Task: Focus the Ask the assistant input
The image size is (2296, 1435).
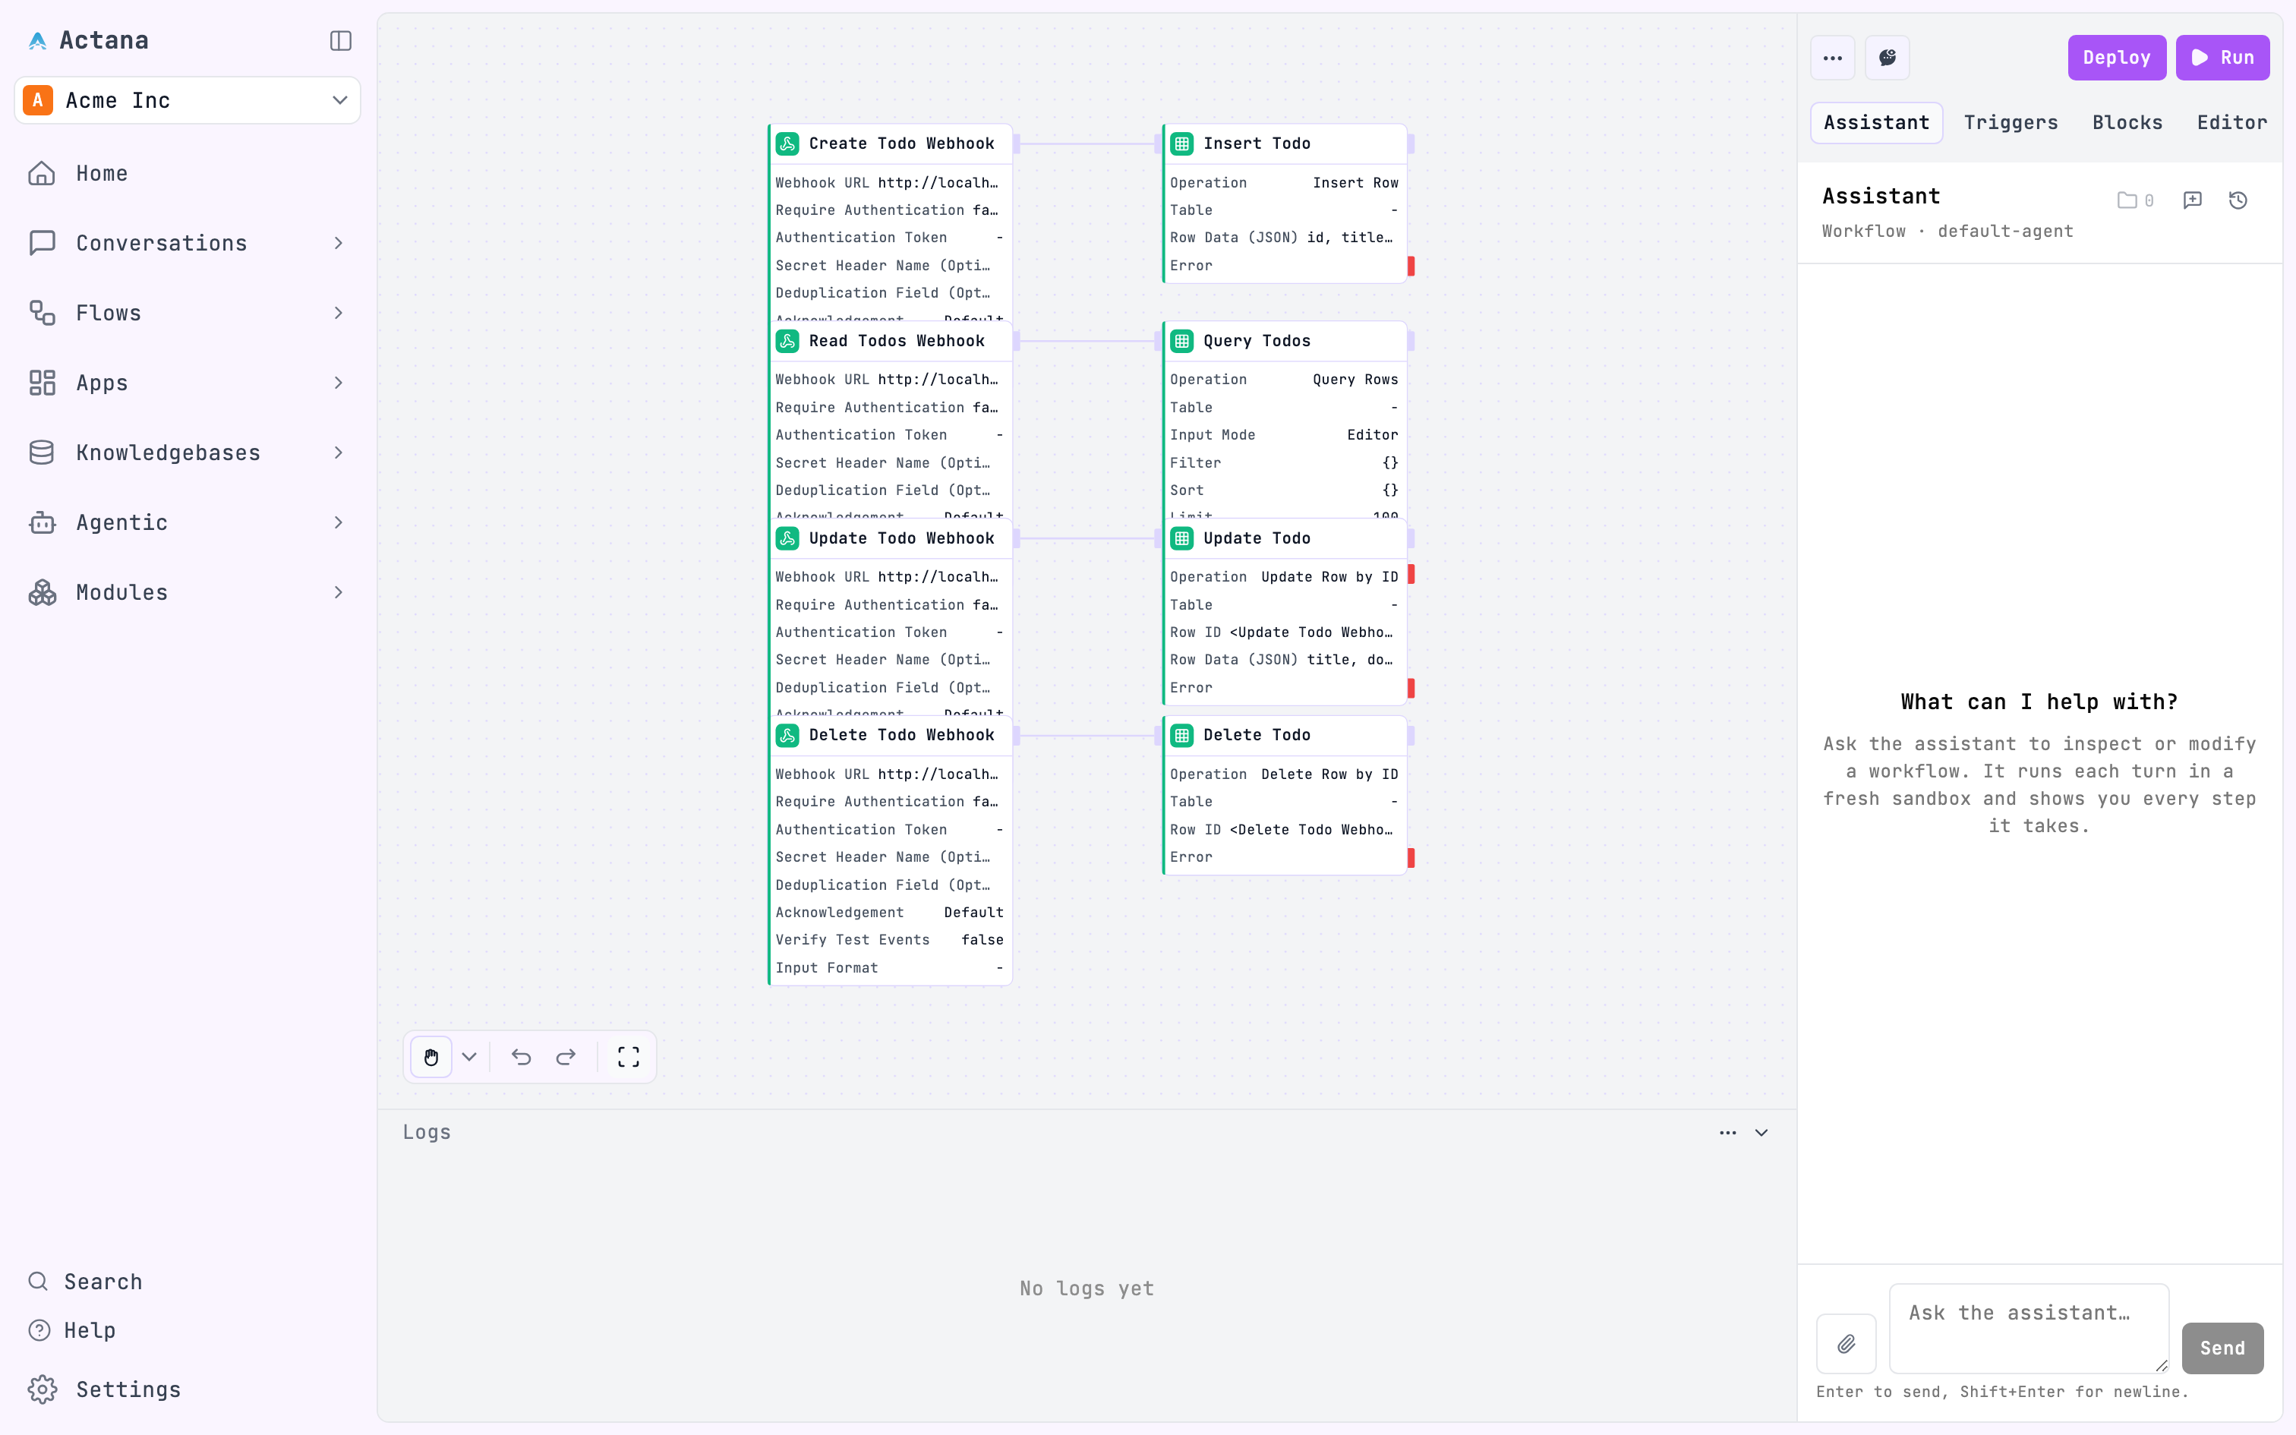Action: [2029, 1329]
